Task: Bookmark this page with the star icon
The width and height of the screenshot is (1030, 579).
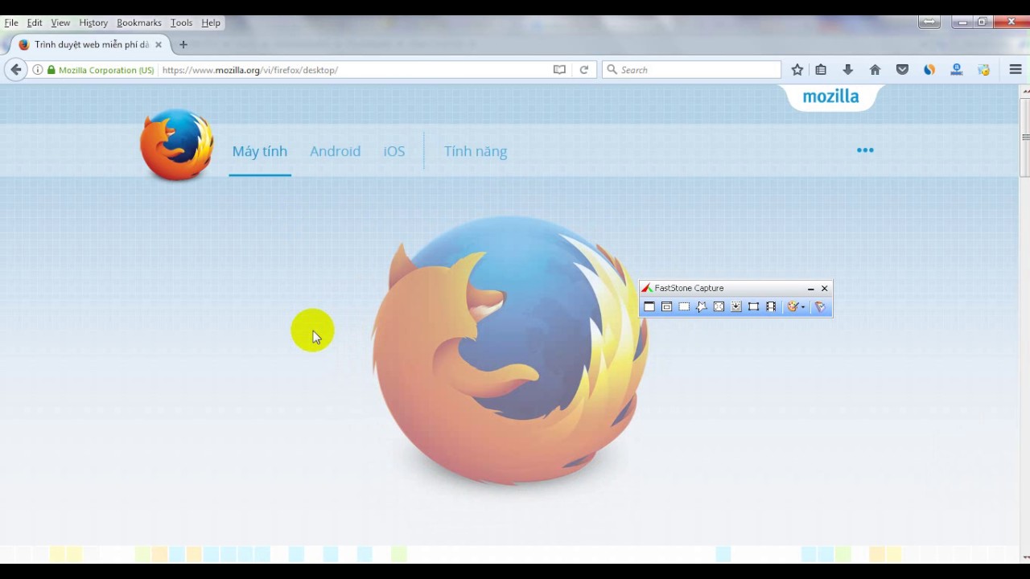Action: pos(797,70)
